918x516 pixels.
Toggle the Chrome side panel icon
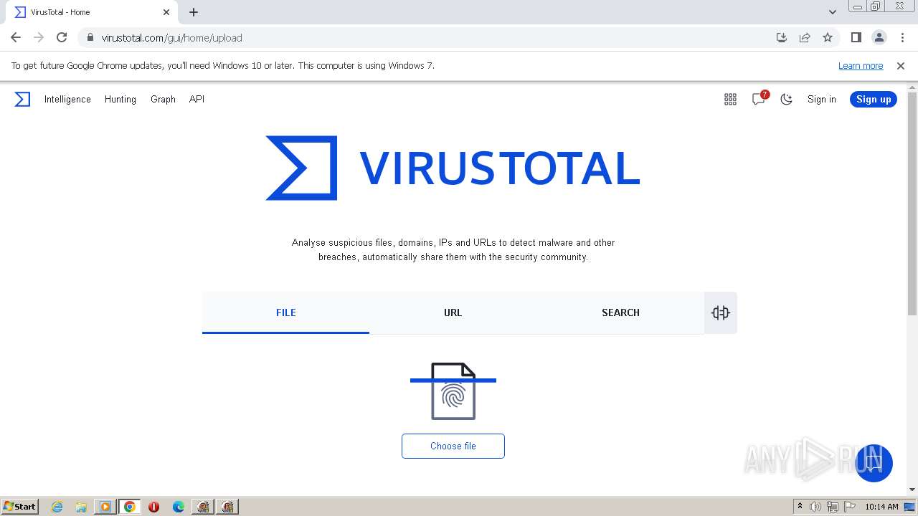(856, 37)
